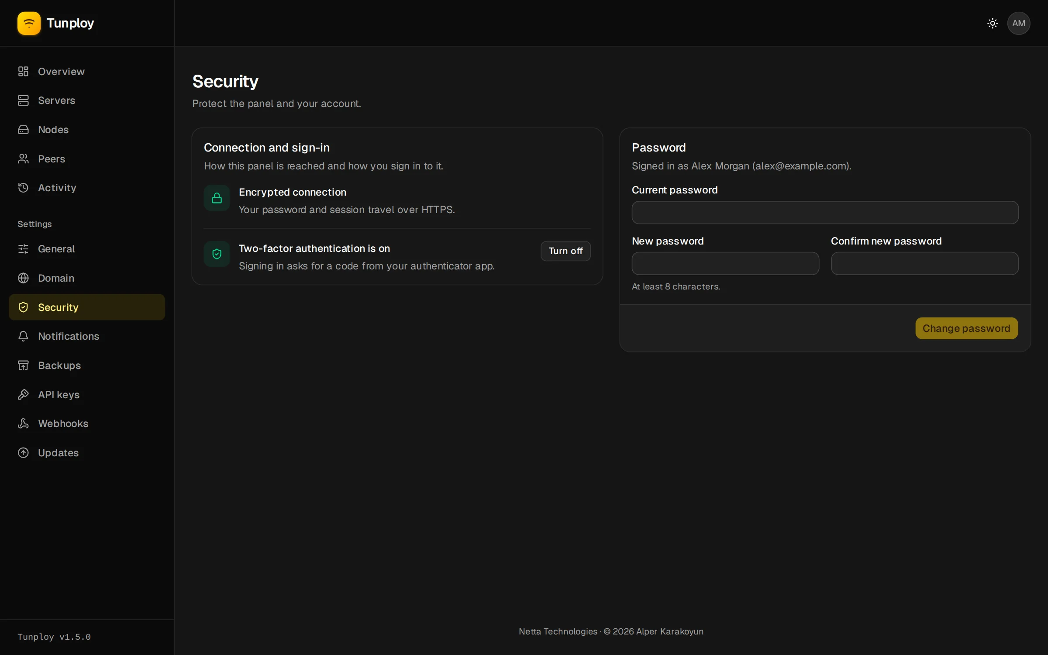Click the General sliders icon
This screenshot has width=1048, height=655.
tap(23, 249)
